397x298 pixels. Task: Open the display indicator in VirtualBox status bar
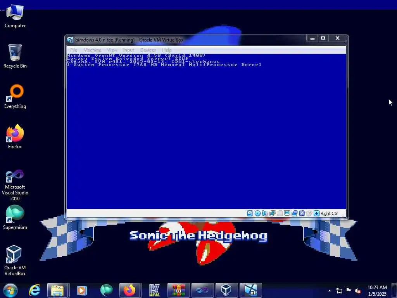pos(287,213)
